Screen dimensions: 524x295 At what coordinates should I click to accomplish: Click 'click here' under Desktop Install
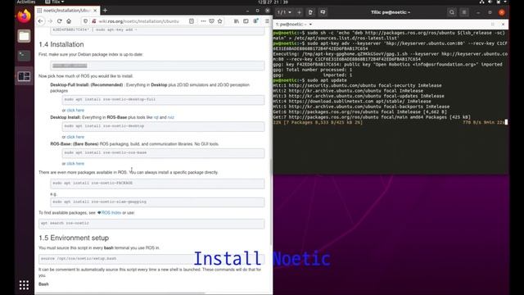75,137
